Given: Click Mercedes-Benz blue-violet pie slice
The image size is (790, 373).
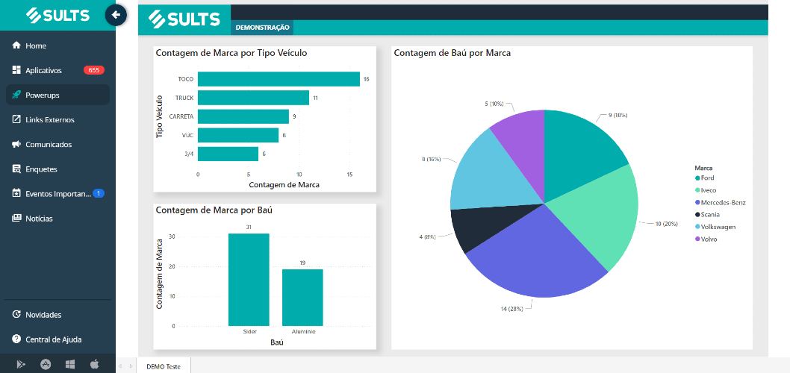Looking at the screenshot, I should point(539,257).
